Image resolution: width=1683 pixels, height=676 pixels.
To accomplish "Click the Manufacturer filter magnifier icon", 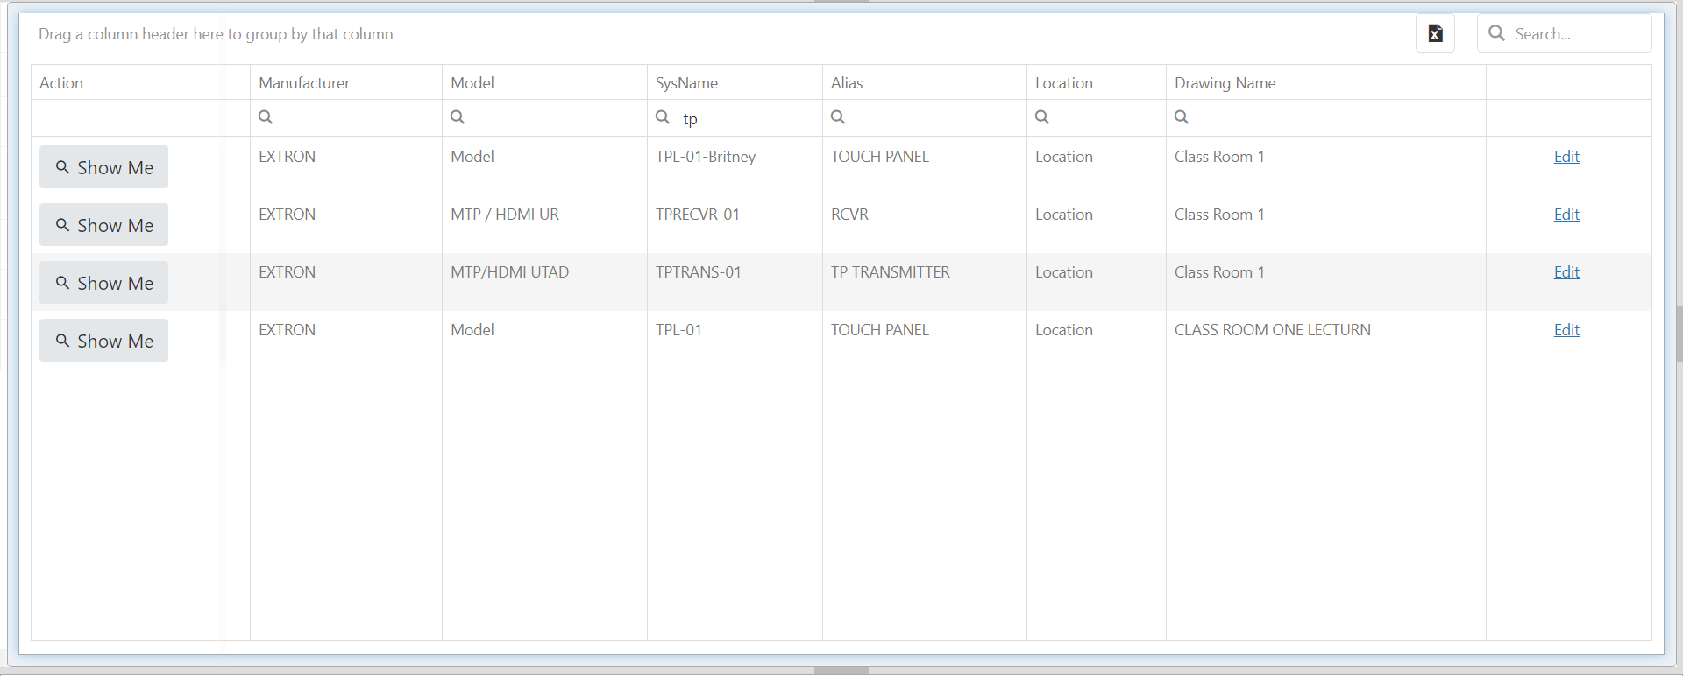I will 266,117.
